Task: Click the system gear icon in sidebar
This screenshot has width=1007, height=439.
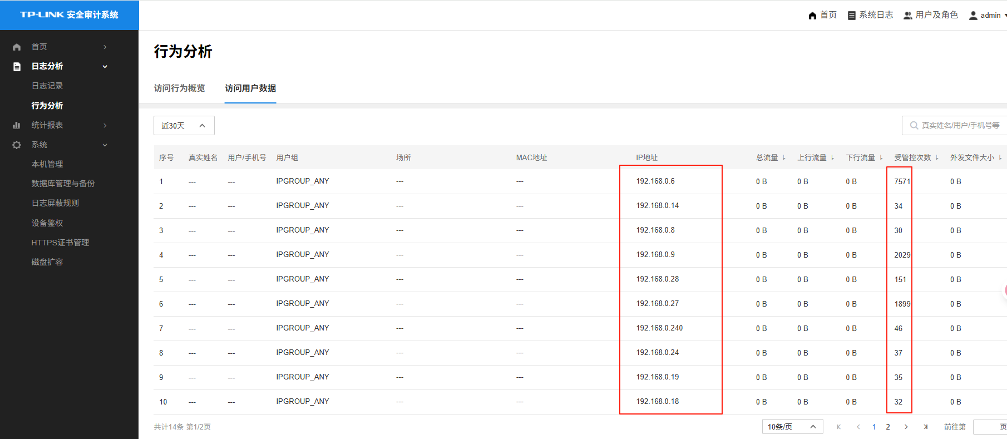Action: pyautogui.click(x=17, y=145)
